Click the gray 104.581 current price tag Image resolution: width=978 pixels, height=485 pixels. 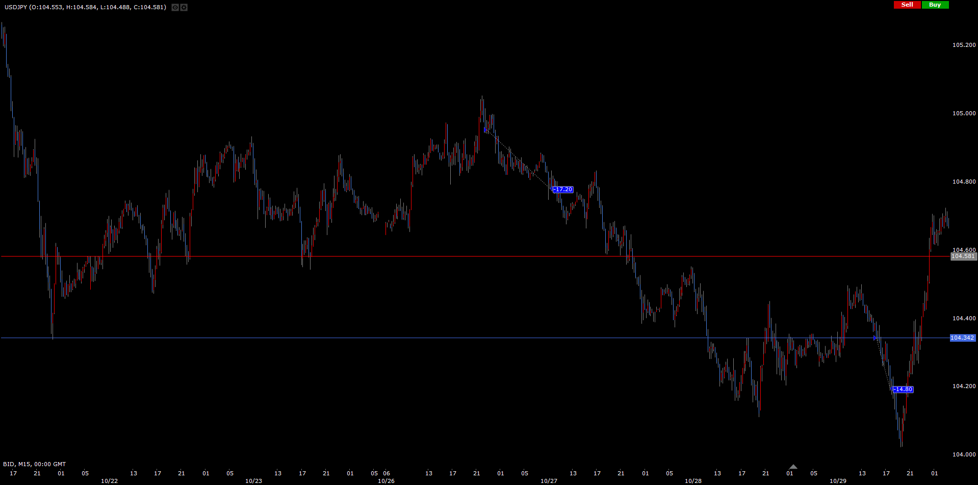click(x=963, y=257)
